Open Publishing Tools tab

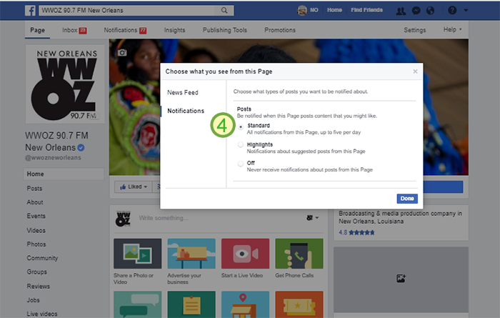tap(225, 30)
